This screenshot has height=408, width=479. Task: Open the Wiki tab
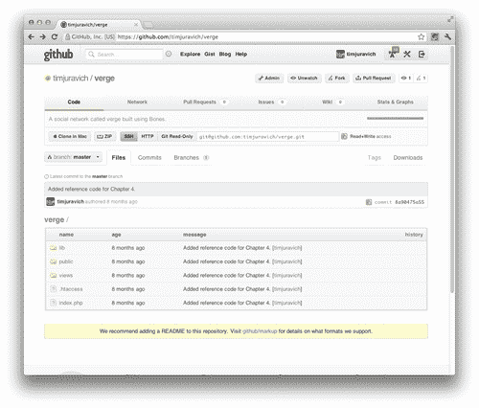[x=332, y=102]
